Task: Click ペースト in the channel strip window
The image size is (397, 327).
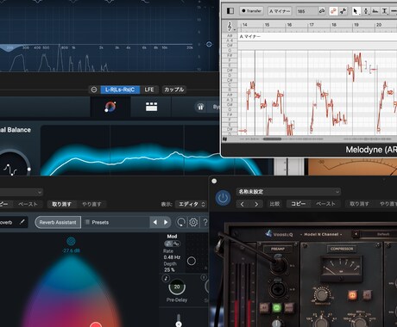Action: pyautogui.click(x=325, y=204)
